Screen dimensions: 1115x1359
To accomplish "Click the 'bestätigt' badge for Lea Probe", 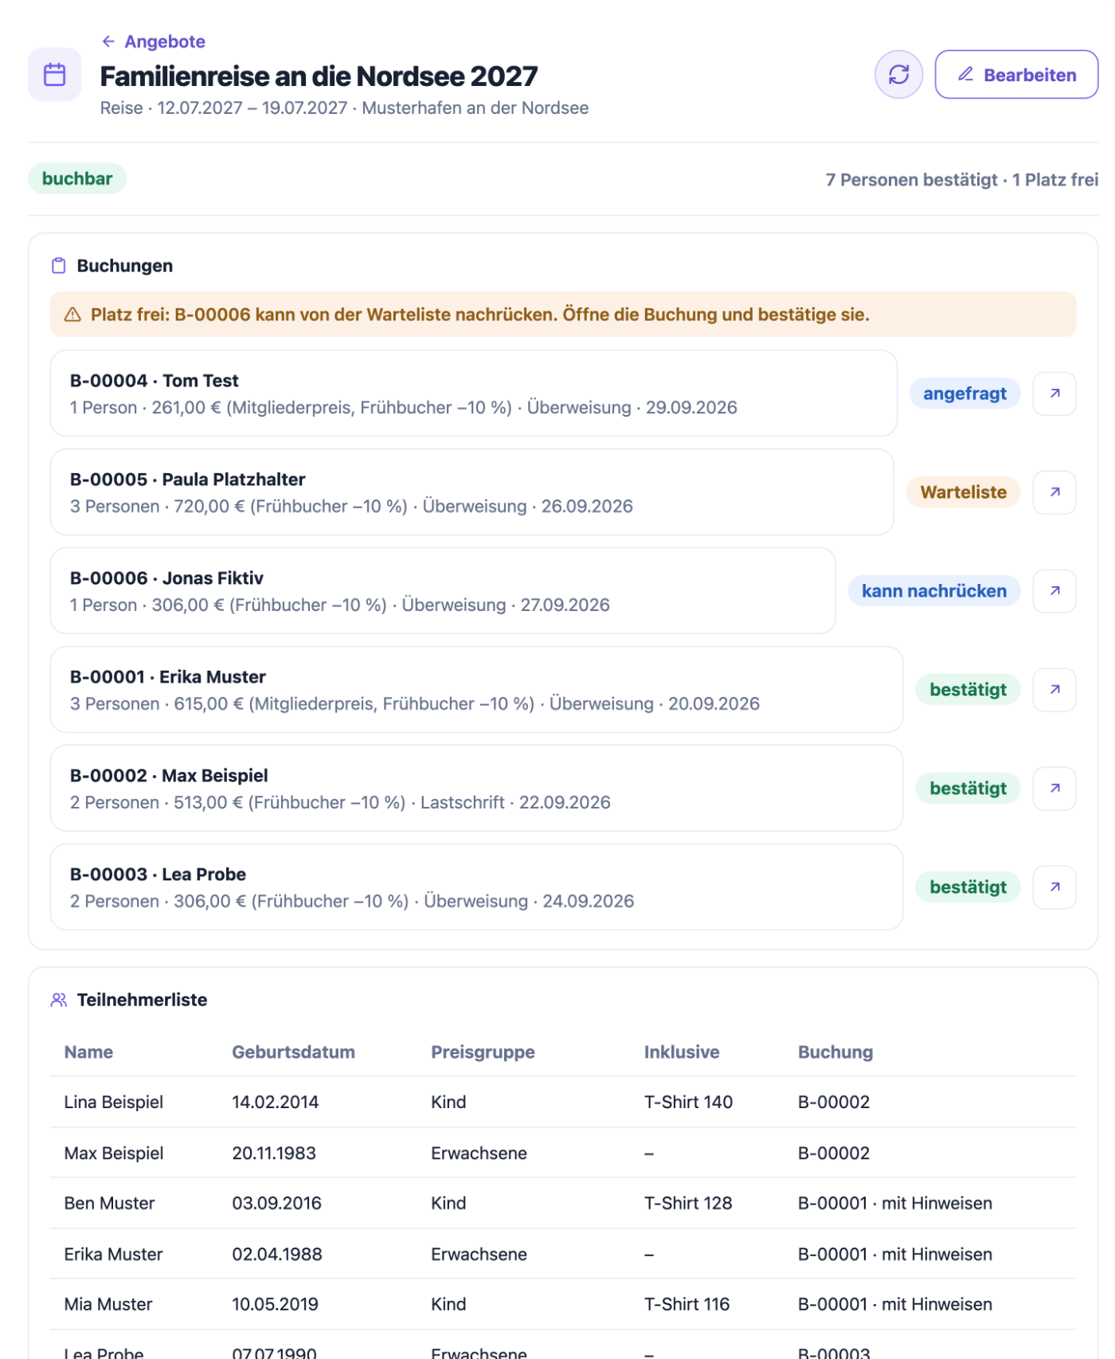I will (x=968, y=887).
